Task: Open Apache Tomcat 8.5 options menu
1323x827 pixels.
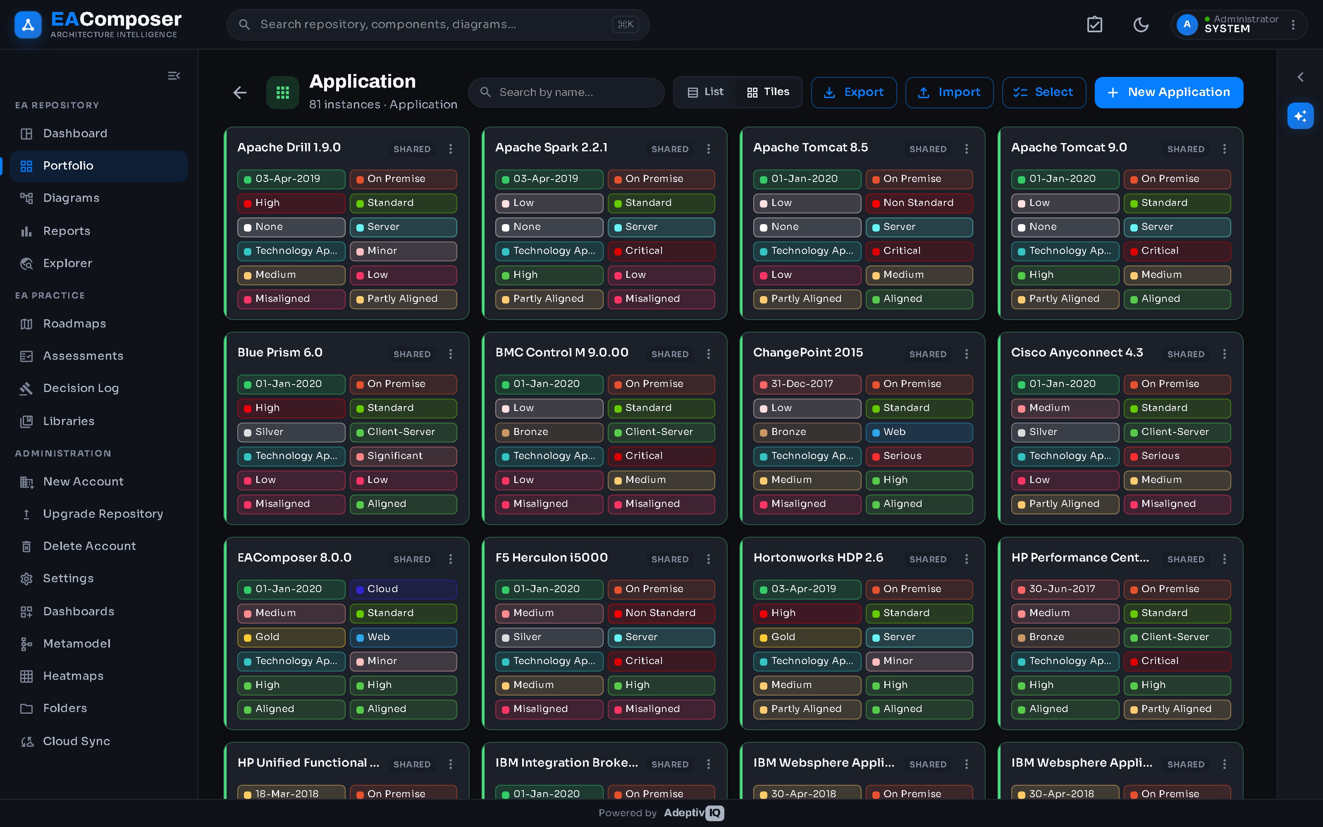Action: coord(967,149)
